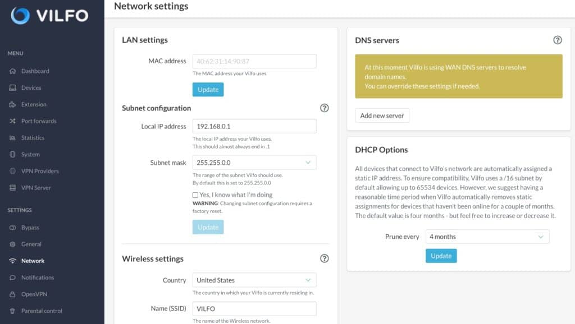Open OpenVPN settings item

[34, 294]
